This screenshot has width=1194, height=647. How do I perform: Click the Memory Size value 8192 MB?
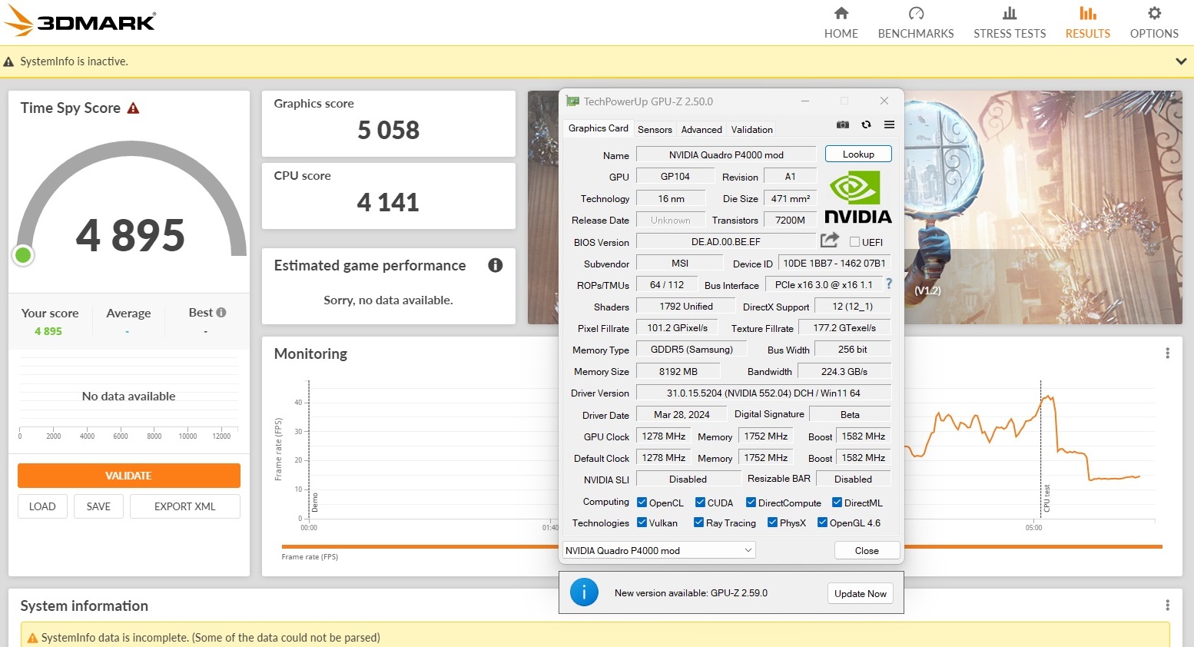click(678, 371)
